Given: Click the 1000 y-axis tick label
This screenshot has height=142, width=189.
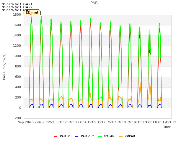Looking at the screenshot, I should (x=17, y=56).
